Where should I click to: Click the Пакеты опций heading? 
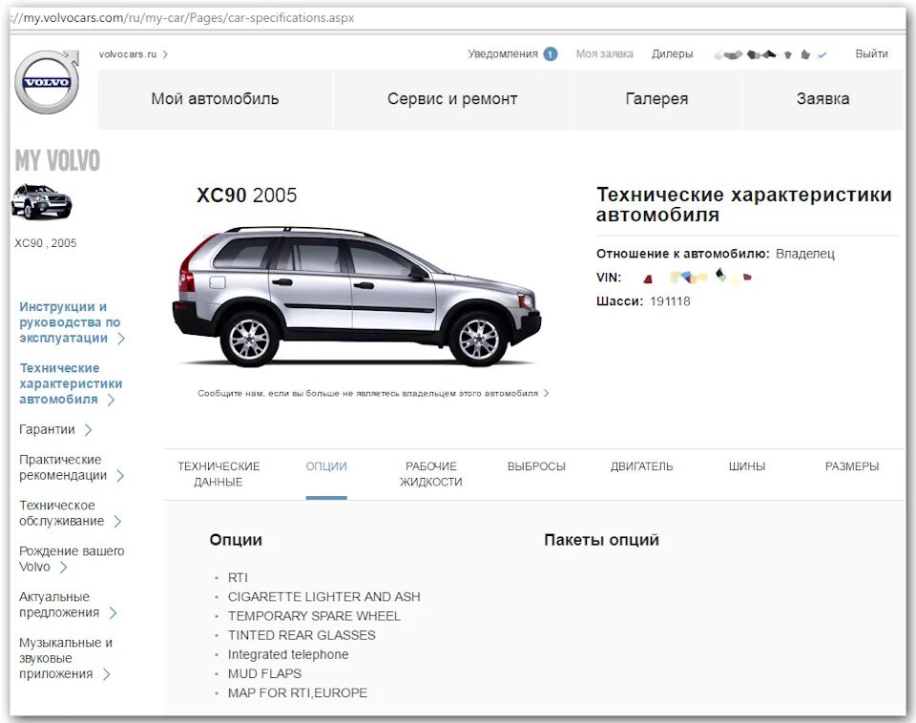pyautogui.click(x=601, y=540)
